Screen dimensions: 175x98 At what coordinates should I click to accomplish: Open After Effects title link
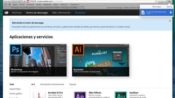pyautogui.click(x=95, y=93)
